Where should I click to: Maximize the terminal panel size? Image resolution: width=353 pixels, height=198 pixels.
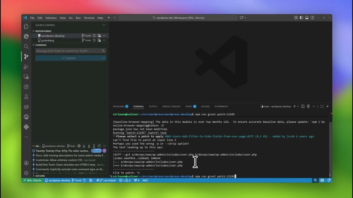click(x=322, y=106)
